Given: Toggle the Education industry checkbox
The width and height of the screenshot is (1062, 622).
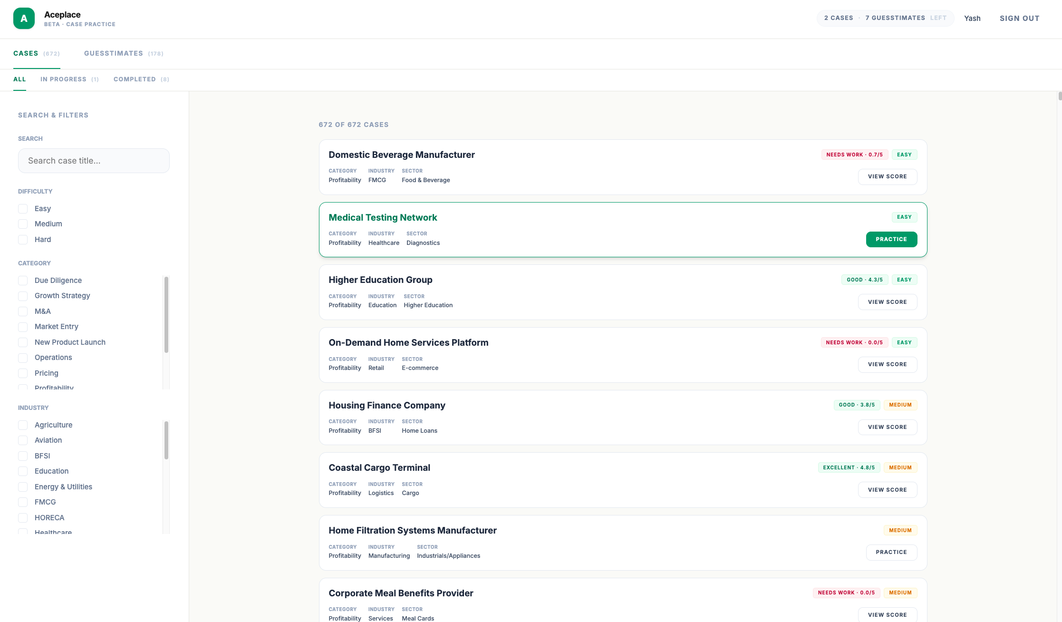Looking at the screenshot, I should [23, 471].
